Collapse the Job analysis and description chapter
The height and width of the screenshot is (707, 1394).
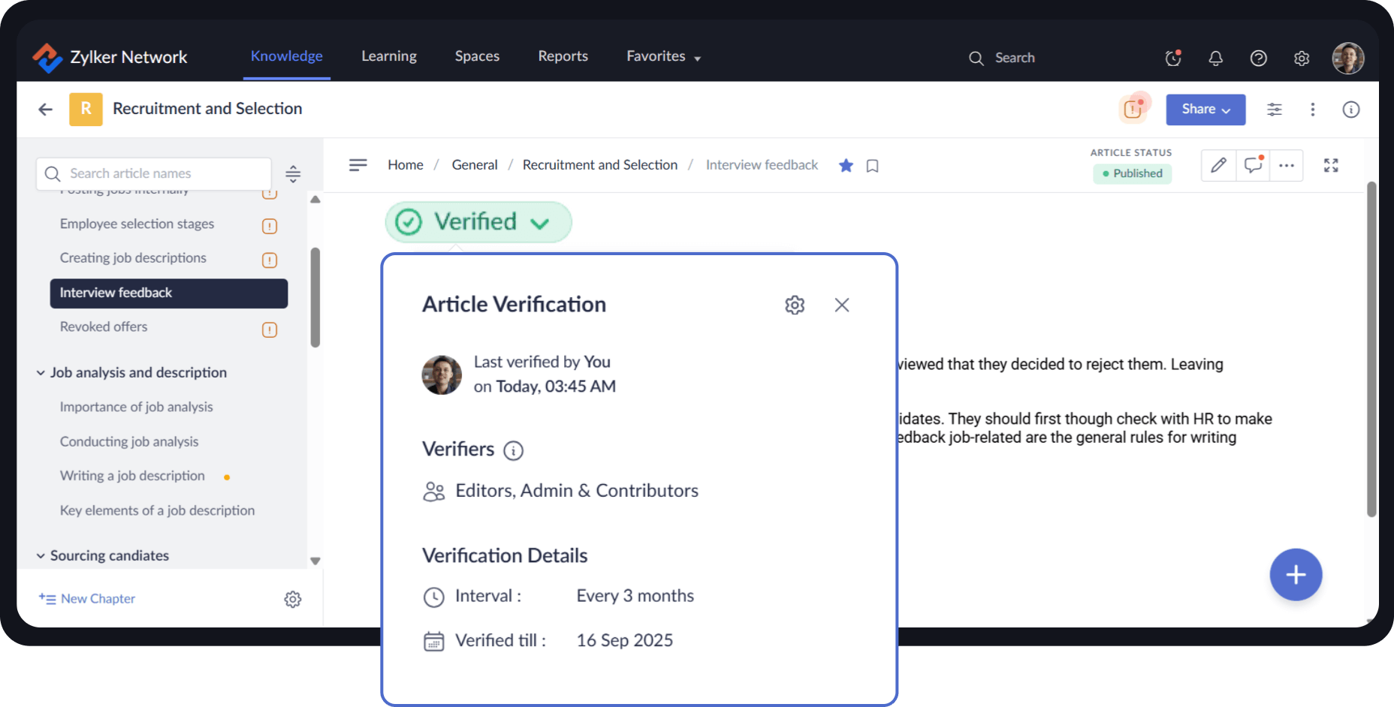(x=41, y=372)
